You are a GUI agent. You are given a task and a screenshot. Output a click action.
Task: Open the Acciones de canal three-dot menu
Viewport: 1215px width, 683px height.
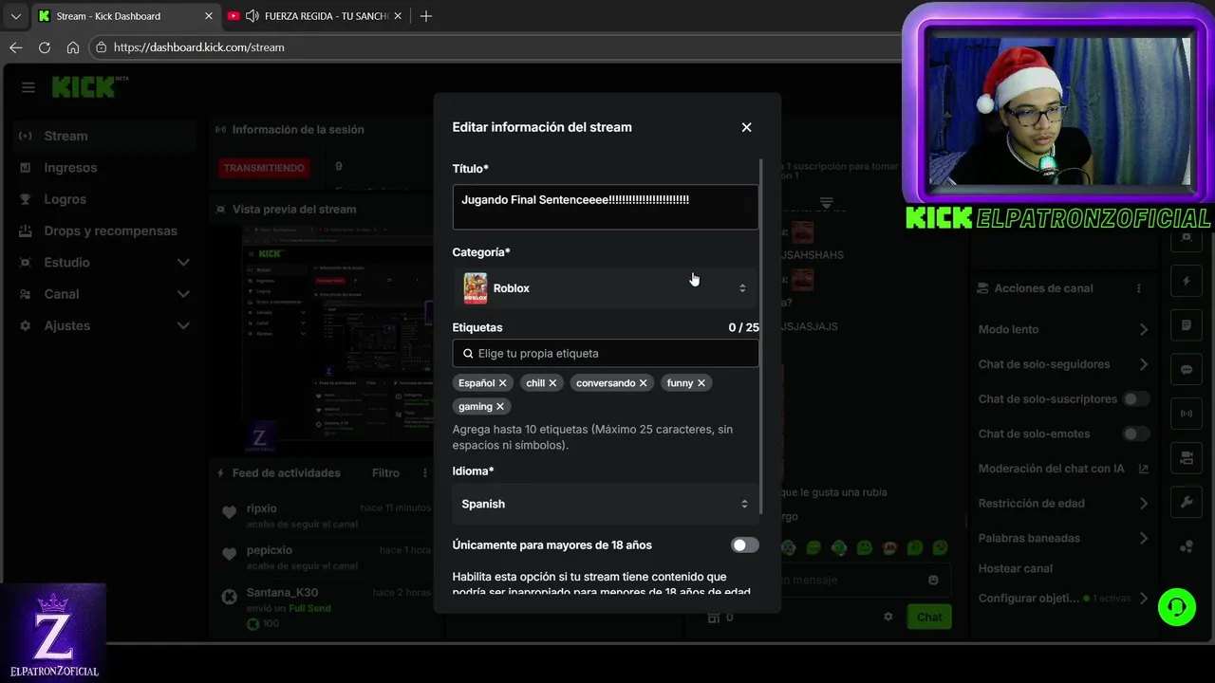[1139, 288]
